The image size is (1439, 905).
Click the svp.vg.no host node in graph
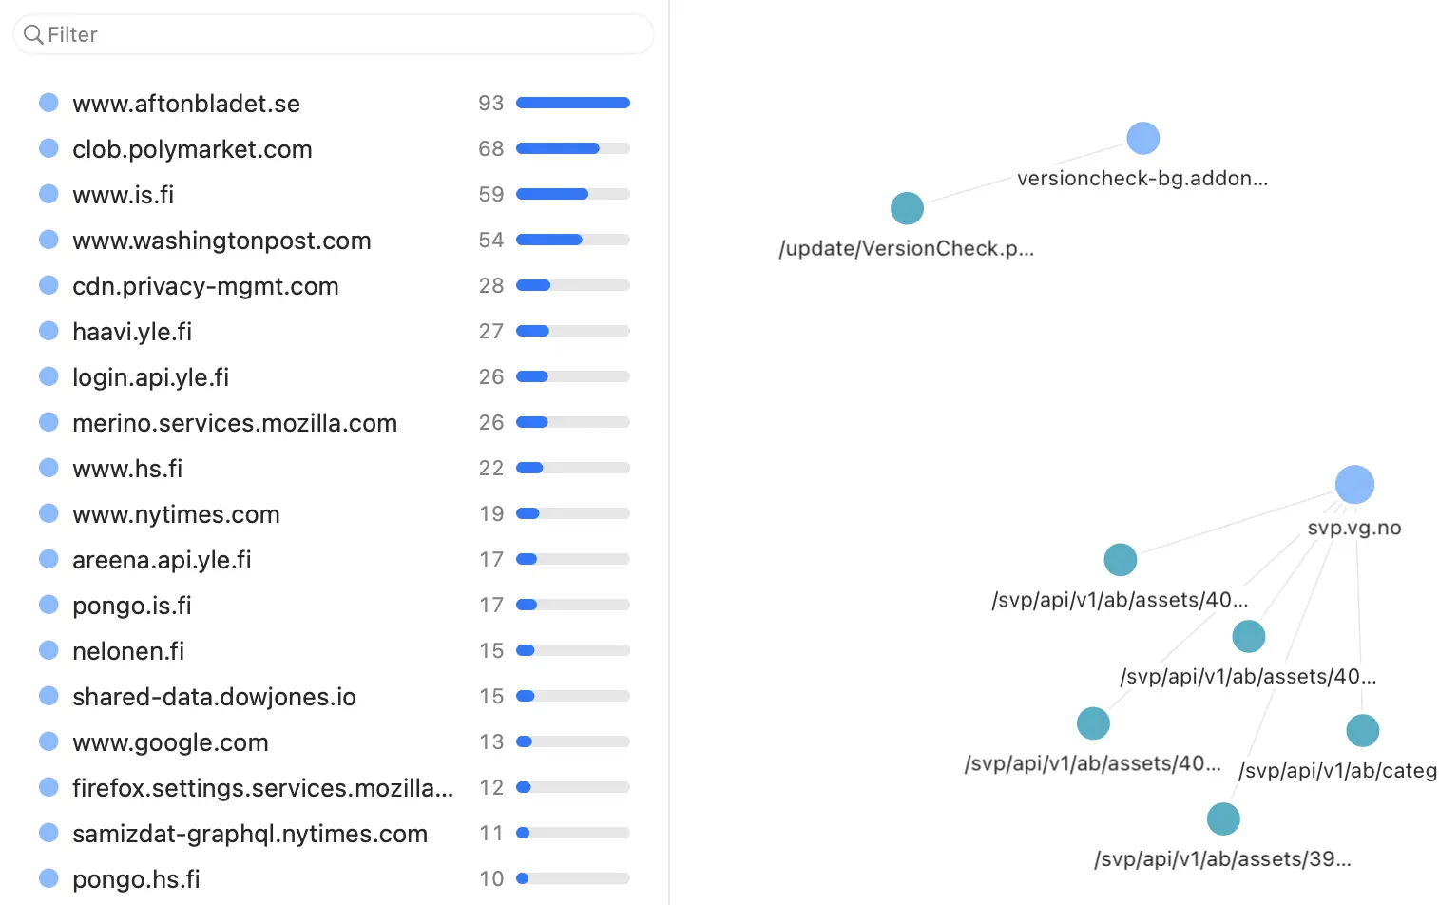[1354, 485]
